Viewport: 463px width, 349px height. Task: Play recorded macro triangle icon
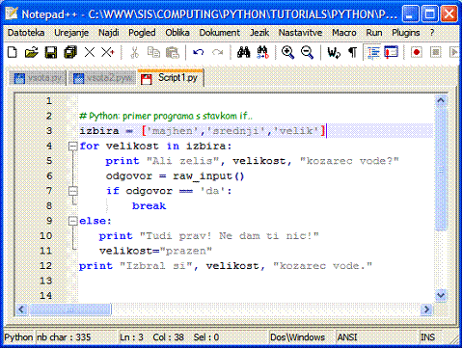click(x=454, y=52)
